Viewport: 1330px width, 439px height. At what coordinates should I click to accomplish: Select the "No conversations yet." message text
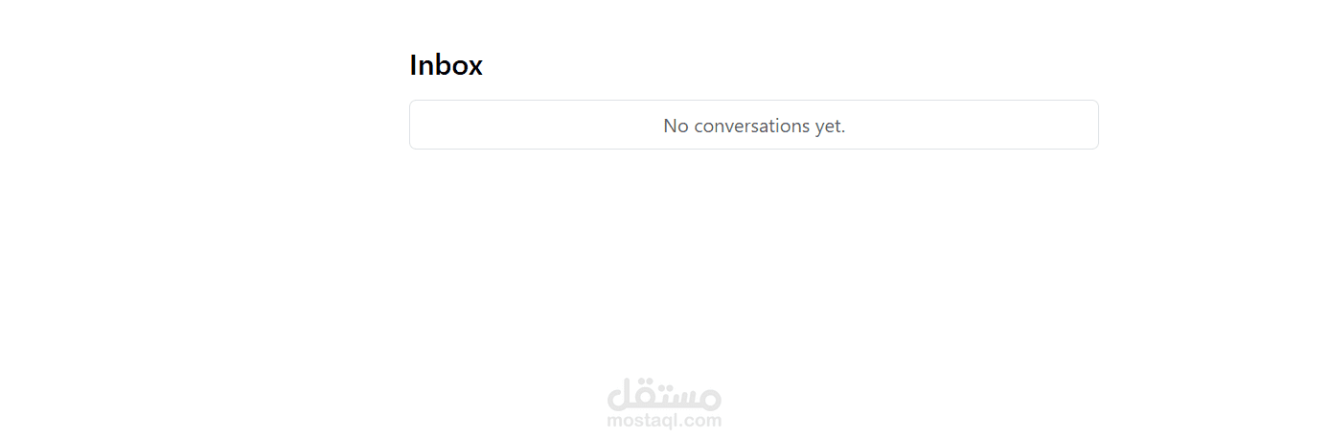click(754, 126)
